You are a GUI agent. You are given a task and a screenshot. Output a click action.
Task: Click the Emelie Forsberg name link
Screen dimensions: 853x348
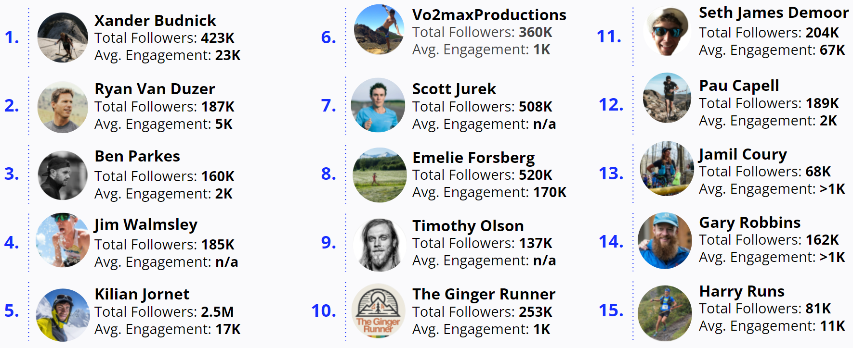pyautogui.click(x=473, y=158)
